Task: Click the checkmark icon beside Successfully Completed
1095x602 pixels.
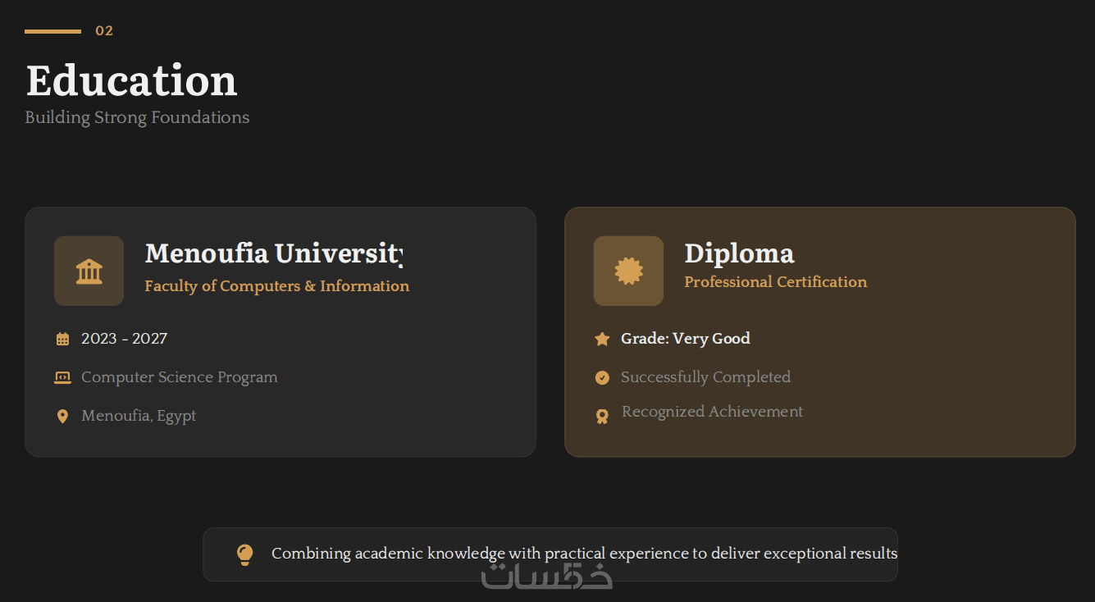Action: [x=602, y=377]
